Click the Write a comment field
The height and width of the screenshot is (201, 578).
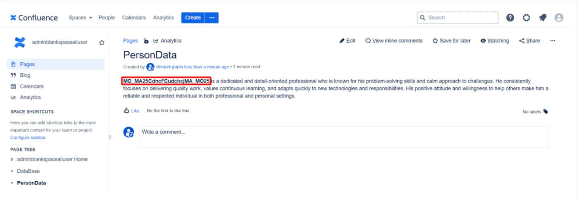(x=344, y=137)
